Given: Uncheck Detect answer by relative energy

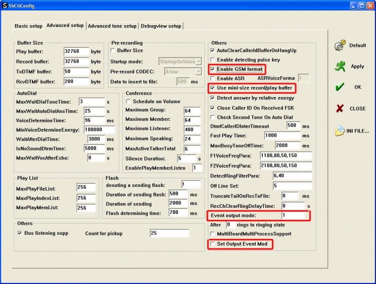Looking at the screenshot, I should pyautogui.click(x=212, y=98).
